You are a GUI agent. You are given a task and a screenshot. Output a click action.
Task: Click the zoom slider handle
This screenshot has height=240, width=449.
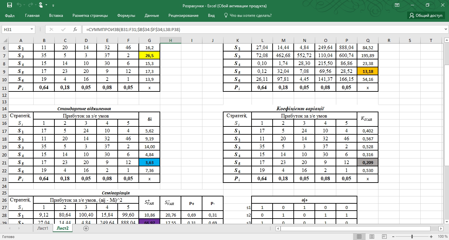pyautogui.click(x=412, y=237)
